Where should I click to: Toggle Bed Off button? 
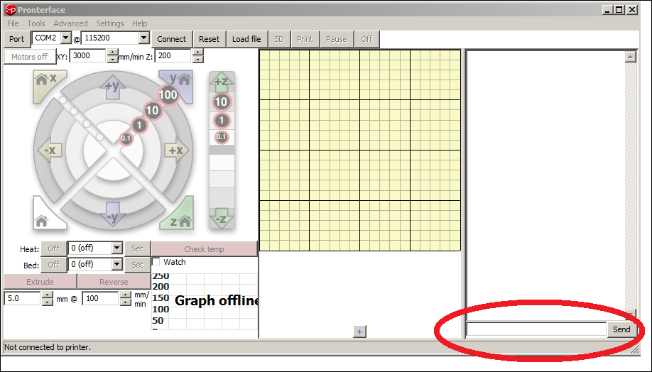[x=54, y=265]
